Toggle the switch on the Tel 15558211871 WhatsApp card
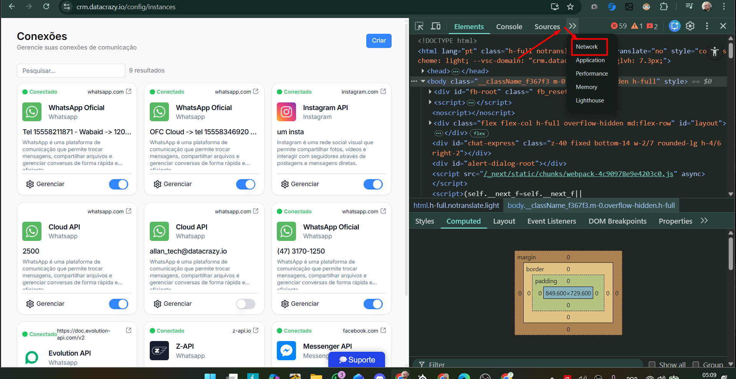The image size is (736, 379). pos(119,185)
